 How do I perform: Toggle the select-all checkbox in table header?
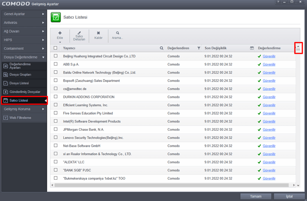click(x=56, y=48)
